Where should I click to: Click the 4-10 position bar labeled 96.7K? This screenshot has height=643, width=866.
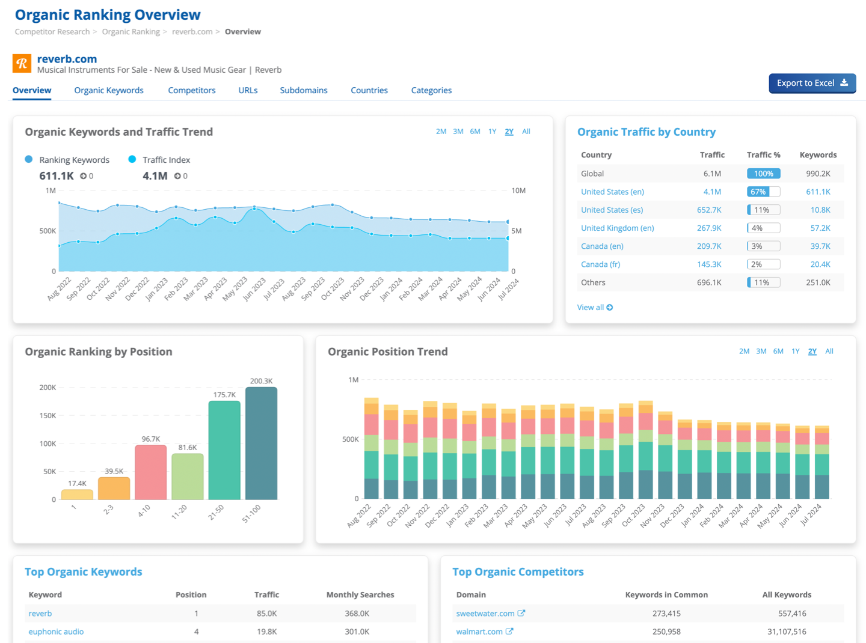(150, 472)
